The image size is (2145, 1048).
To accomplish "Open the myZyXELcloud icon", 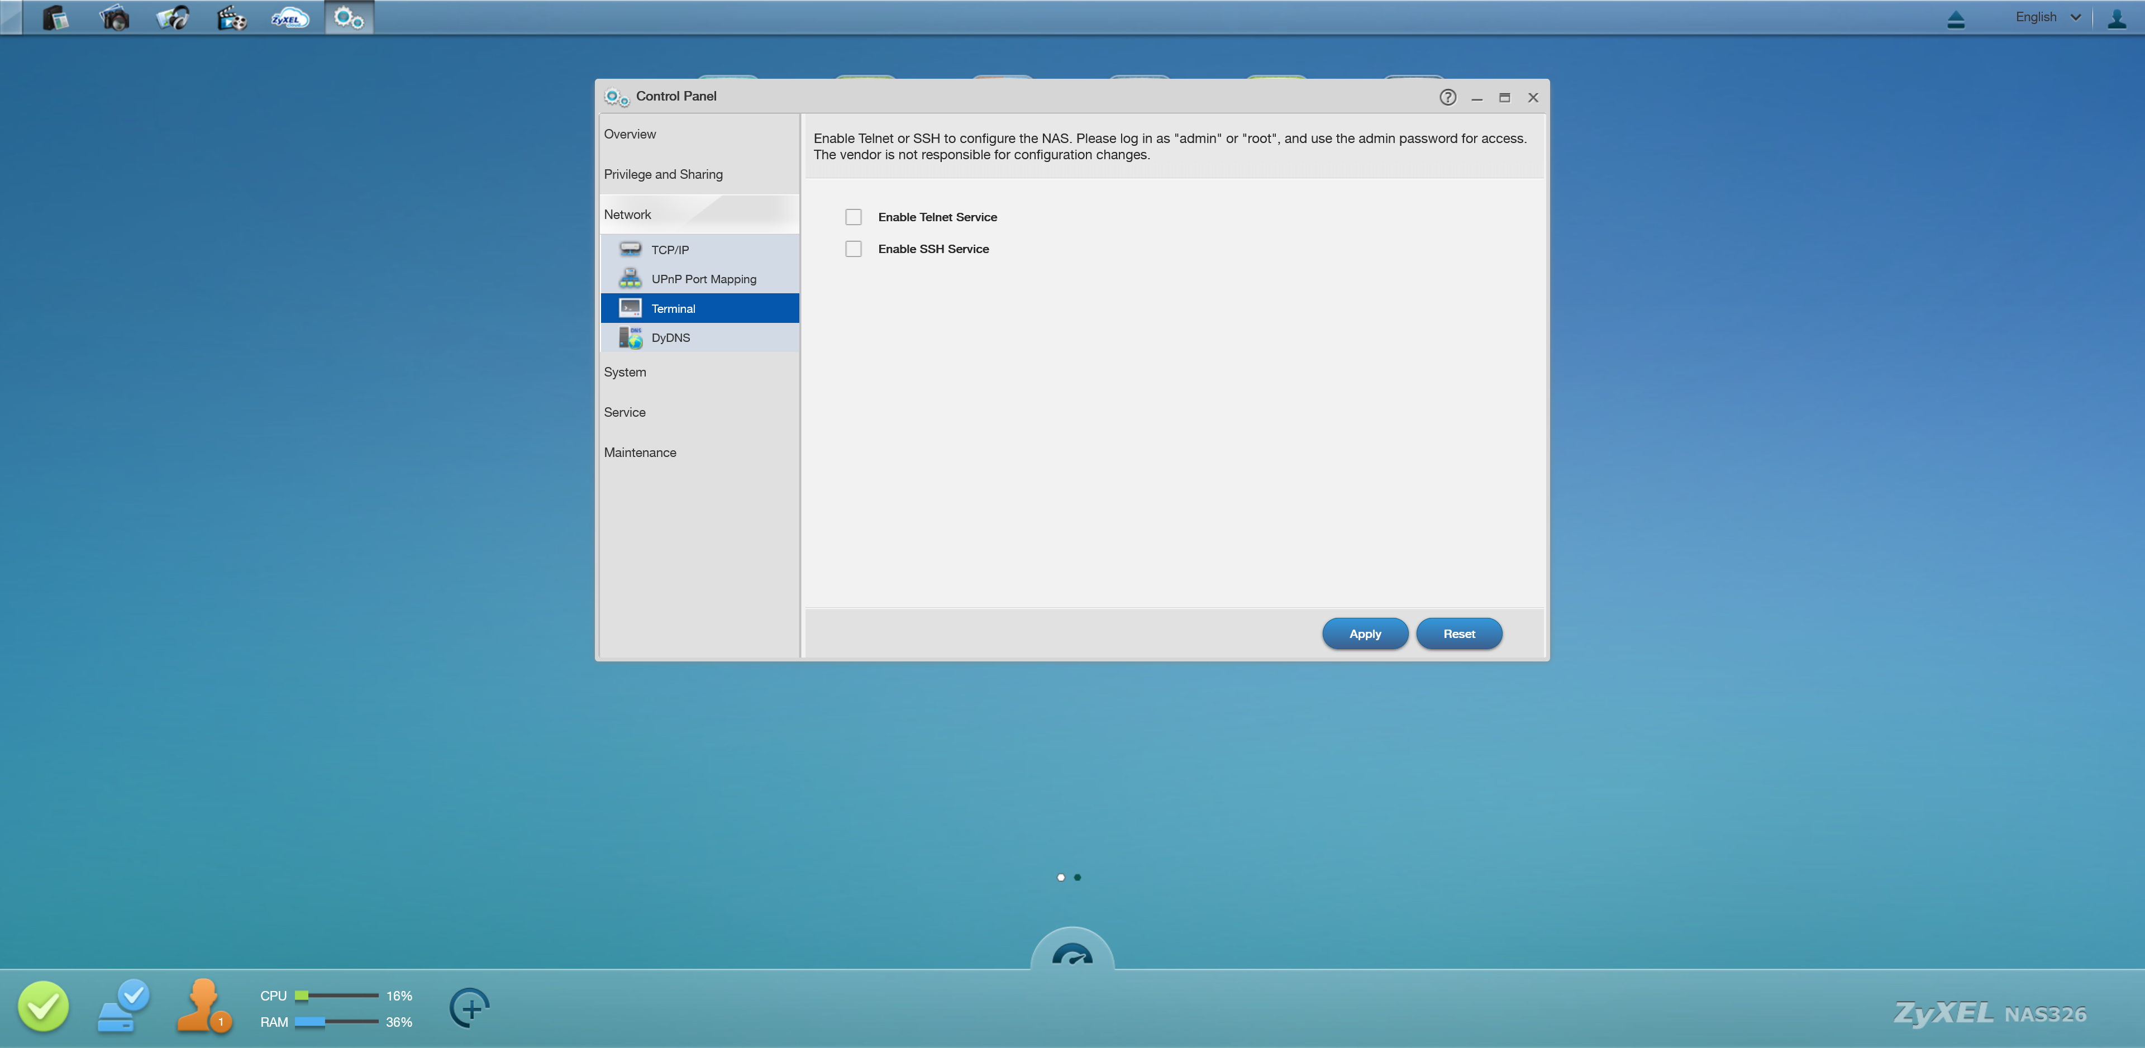I will (290, 17).
